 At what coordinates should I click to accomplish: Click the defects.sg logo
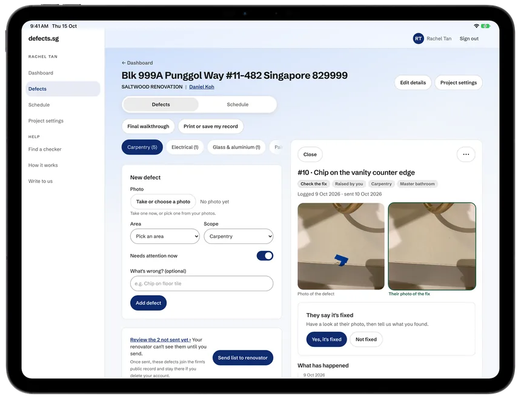tap(44, 39)
